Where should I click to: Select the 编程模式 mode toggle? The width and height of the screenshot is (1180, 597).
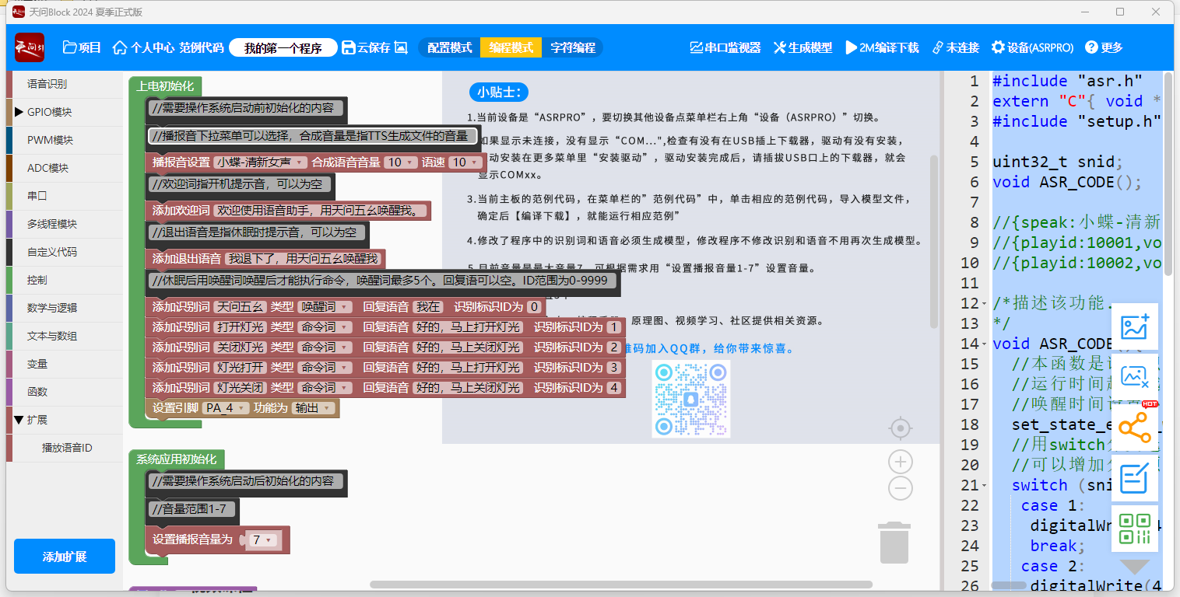tap(511, 47)
